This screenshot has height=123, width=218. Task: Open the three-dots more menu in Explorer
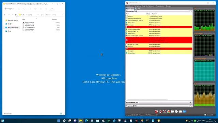click(x=52, y=9)
